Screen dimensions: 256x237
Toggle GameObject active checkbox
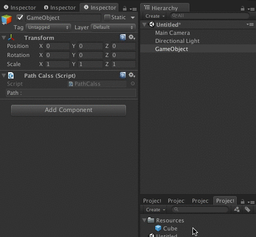[20, 18]
